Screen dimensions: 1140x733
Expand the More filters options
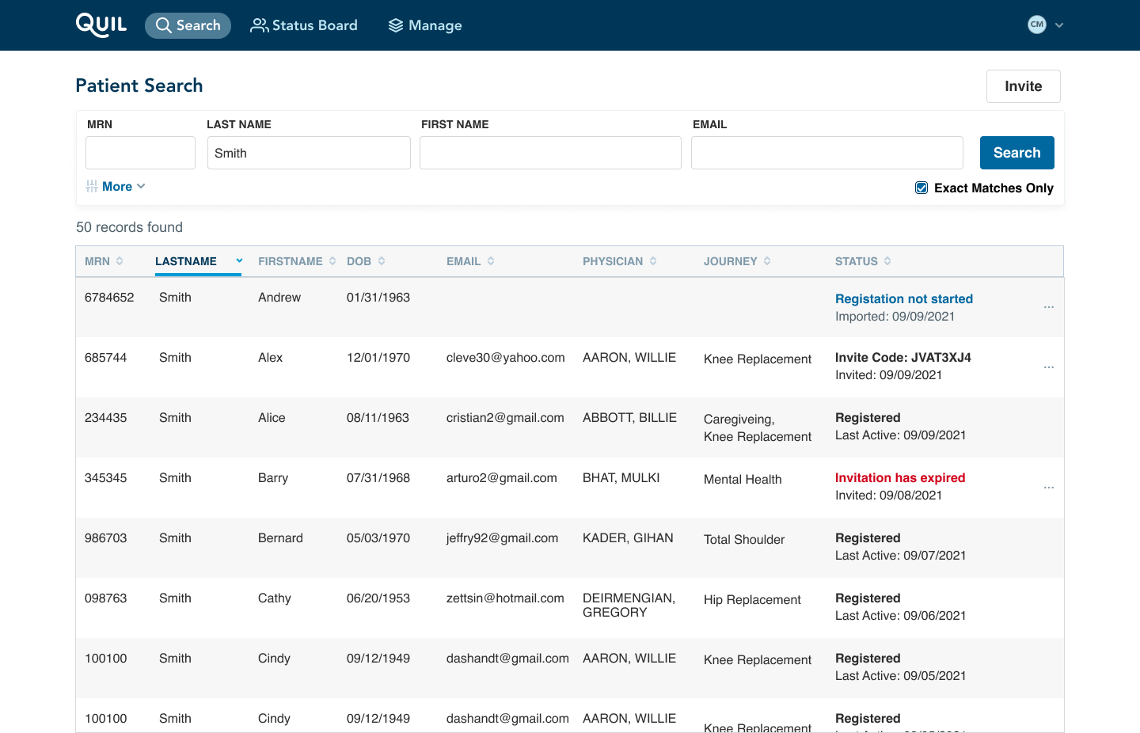(116, 187)
